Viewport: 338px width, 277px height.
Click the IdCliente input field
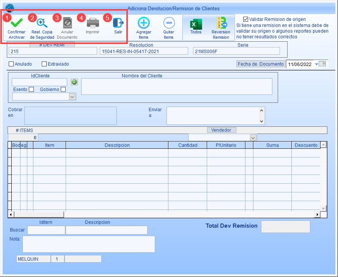coord(39,82)
